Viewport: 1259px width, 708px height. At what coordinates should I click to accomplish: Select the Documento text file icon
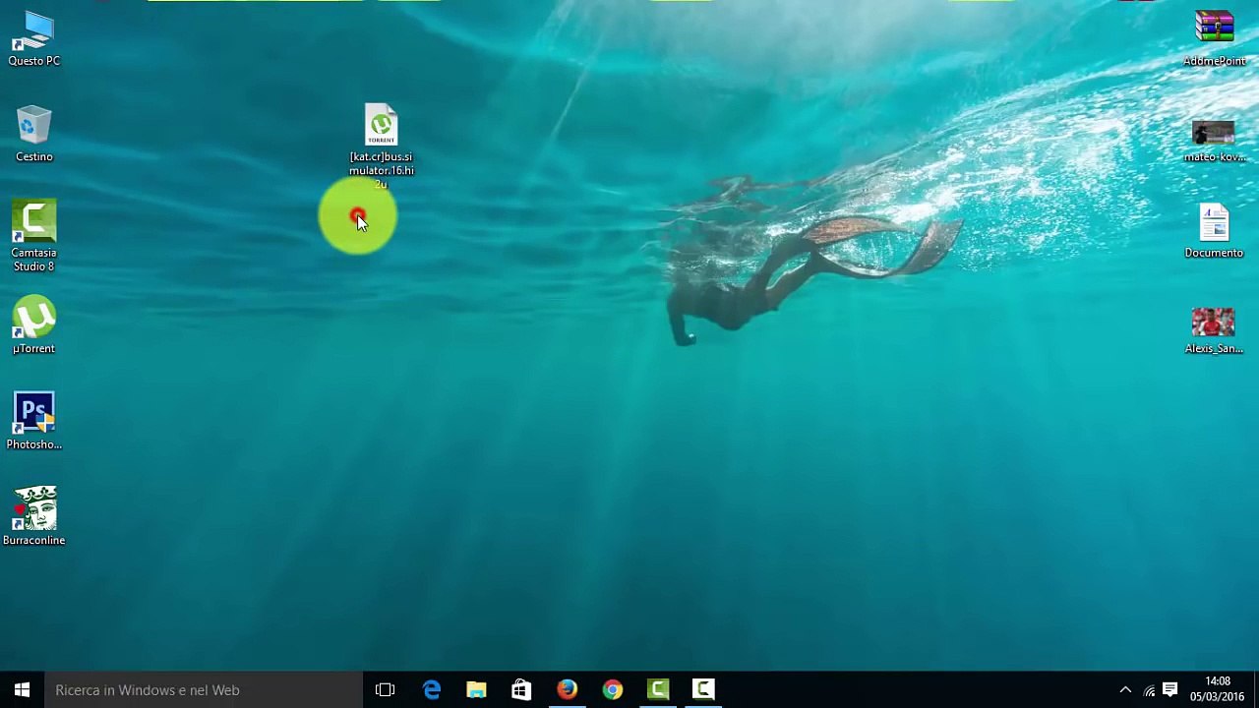pos(1214,231)
